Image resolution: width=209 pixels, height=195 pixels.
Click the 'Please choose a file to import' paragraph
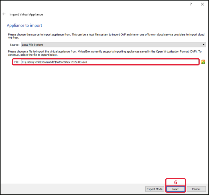[x=105, y=53]
